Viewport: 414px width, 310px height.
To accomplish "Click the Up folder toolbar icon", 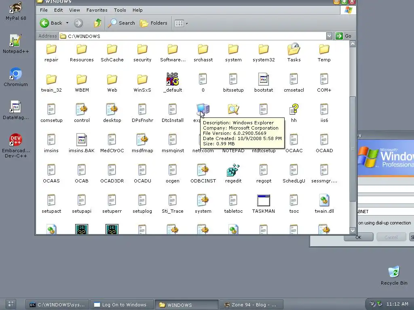I will pos(98,23).
